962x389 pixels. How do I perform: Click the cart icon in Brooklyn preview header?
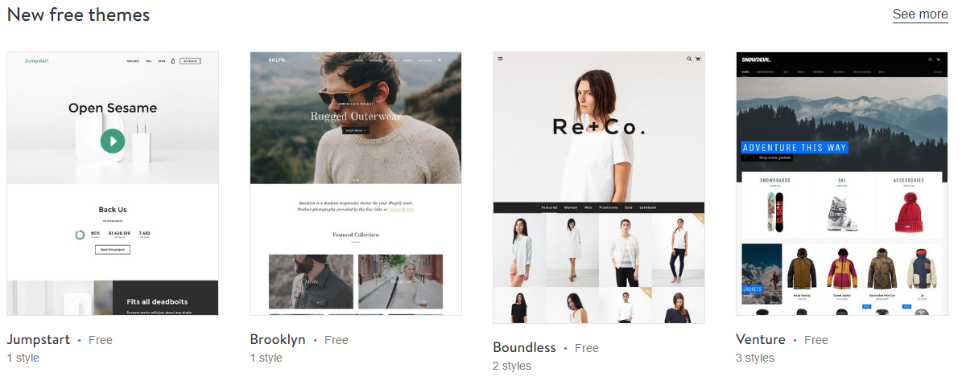point(440,60)
